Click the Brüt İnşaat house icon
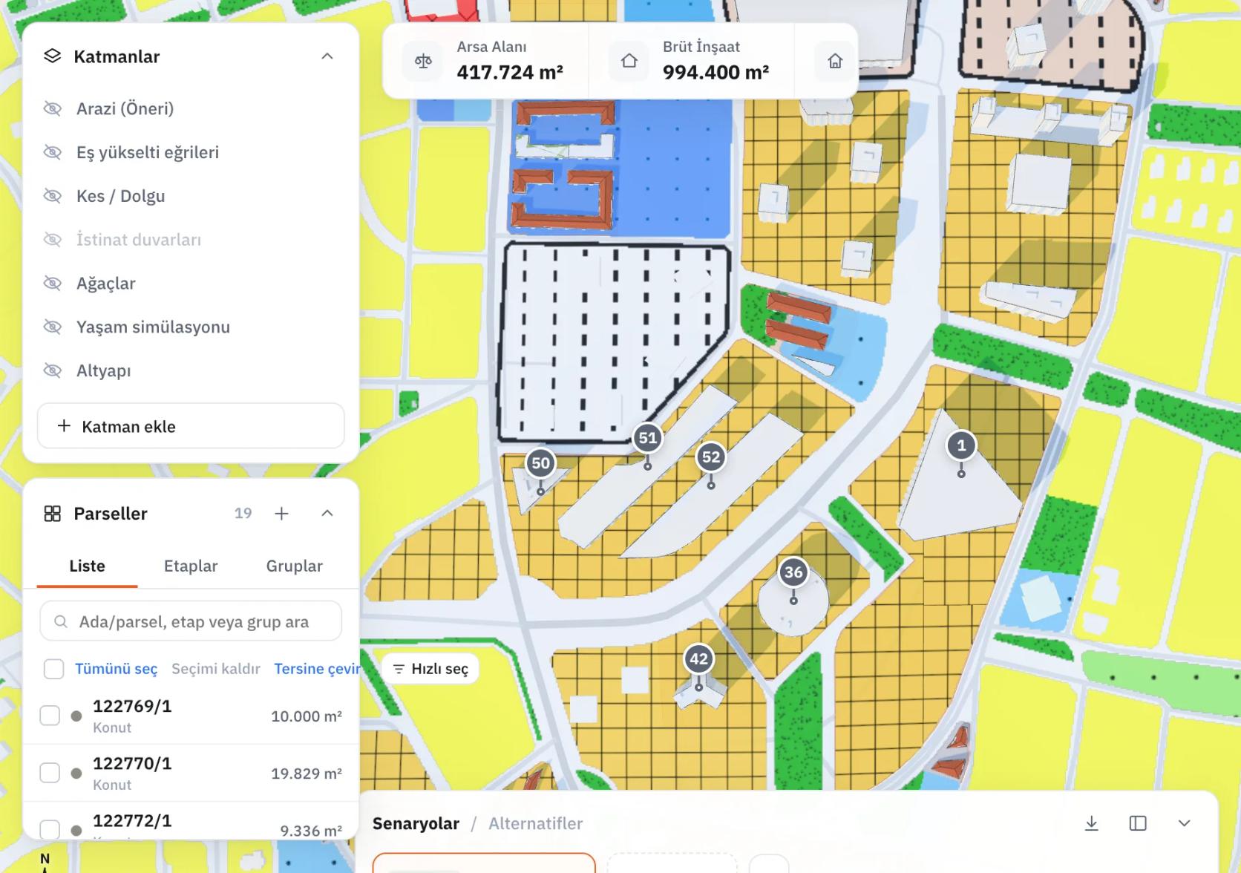The height and width of the screenshot is (873, 1241). point(629,61)
